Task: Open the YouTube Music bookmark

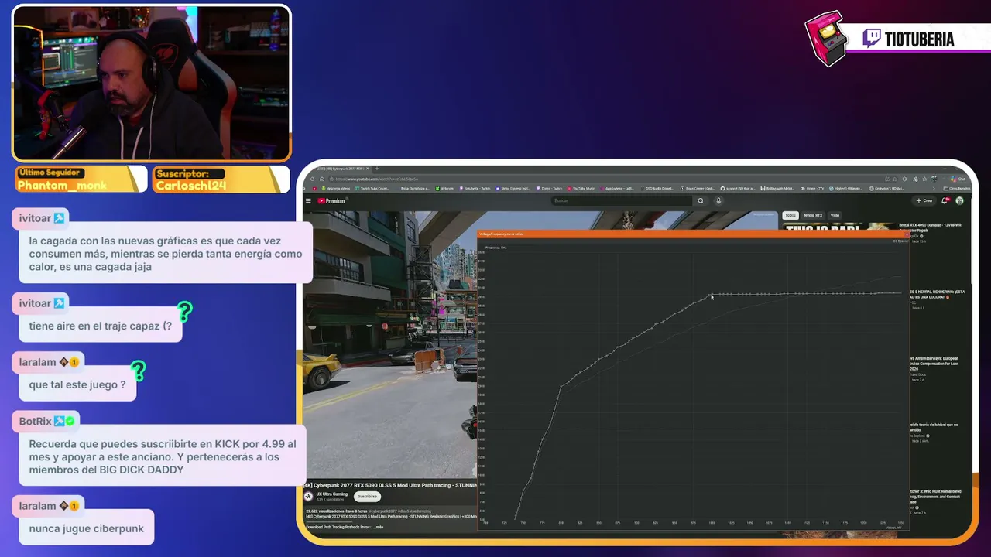Action: click(x=581, y=188)
